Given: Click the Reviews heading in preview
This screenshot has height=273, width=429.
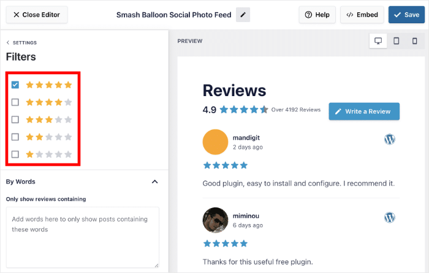Looking at the screenshot, I should [234, 91].
